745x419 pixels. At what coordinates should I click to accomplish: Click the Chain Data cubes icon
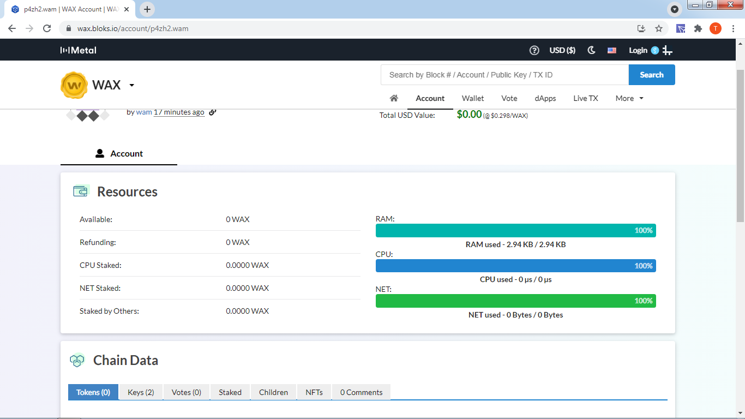point(77,361)
